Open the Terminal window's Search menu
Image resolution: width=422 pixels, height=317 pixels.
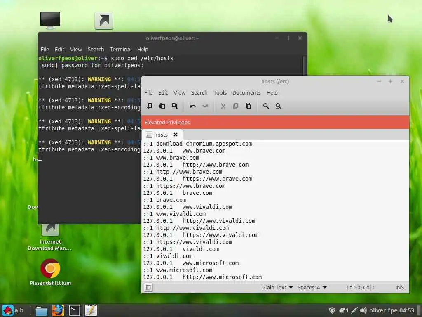96,50
